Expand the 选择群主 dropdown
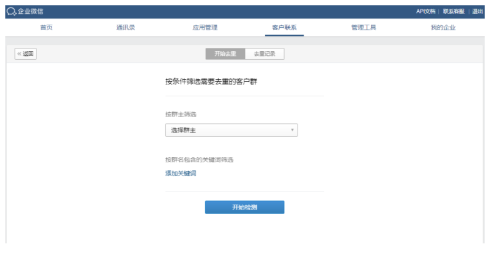492x256 pixels. (x=231, y=130)
